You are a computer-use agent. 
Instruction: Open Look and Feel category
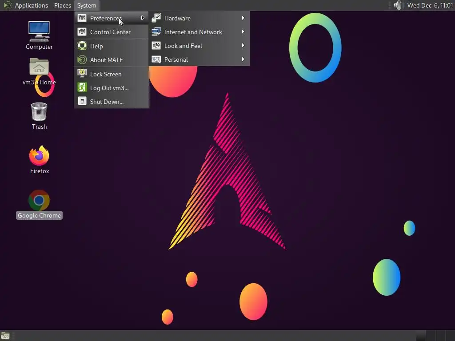199,46
